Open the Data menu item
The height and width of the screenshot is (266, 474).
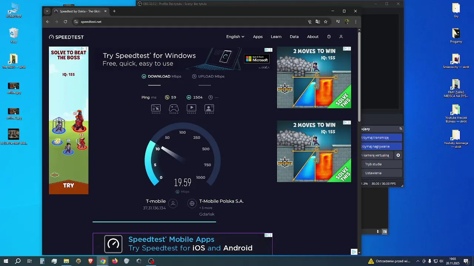294,37
